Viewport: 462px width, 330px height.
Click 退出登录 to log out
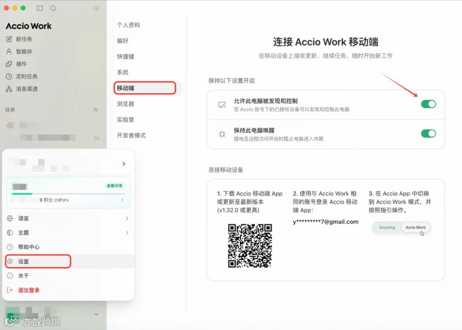tap(29, 290)
